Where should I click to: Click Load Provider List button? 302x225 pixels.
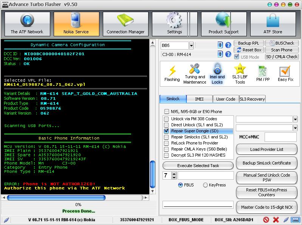266,149
